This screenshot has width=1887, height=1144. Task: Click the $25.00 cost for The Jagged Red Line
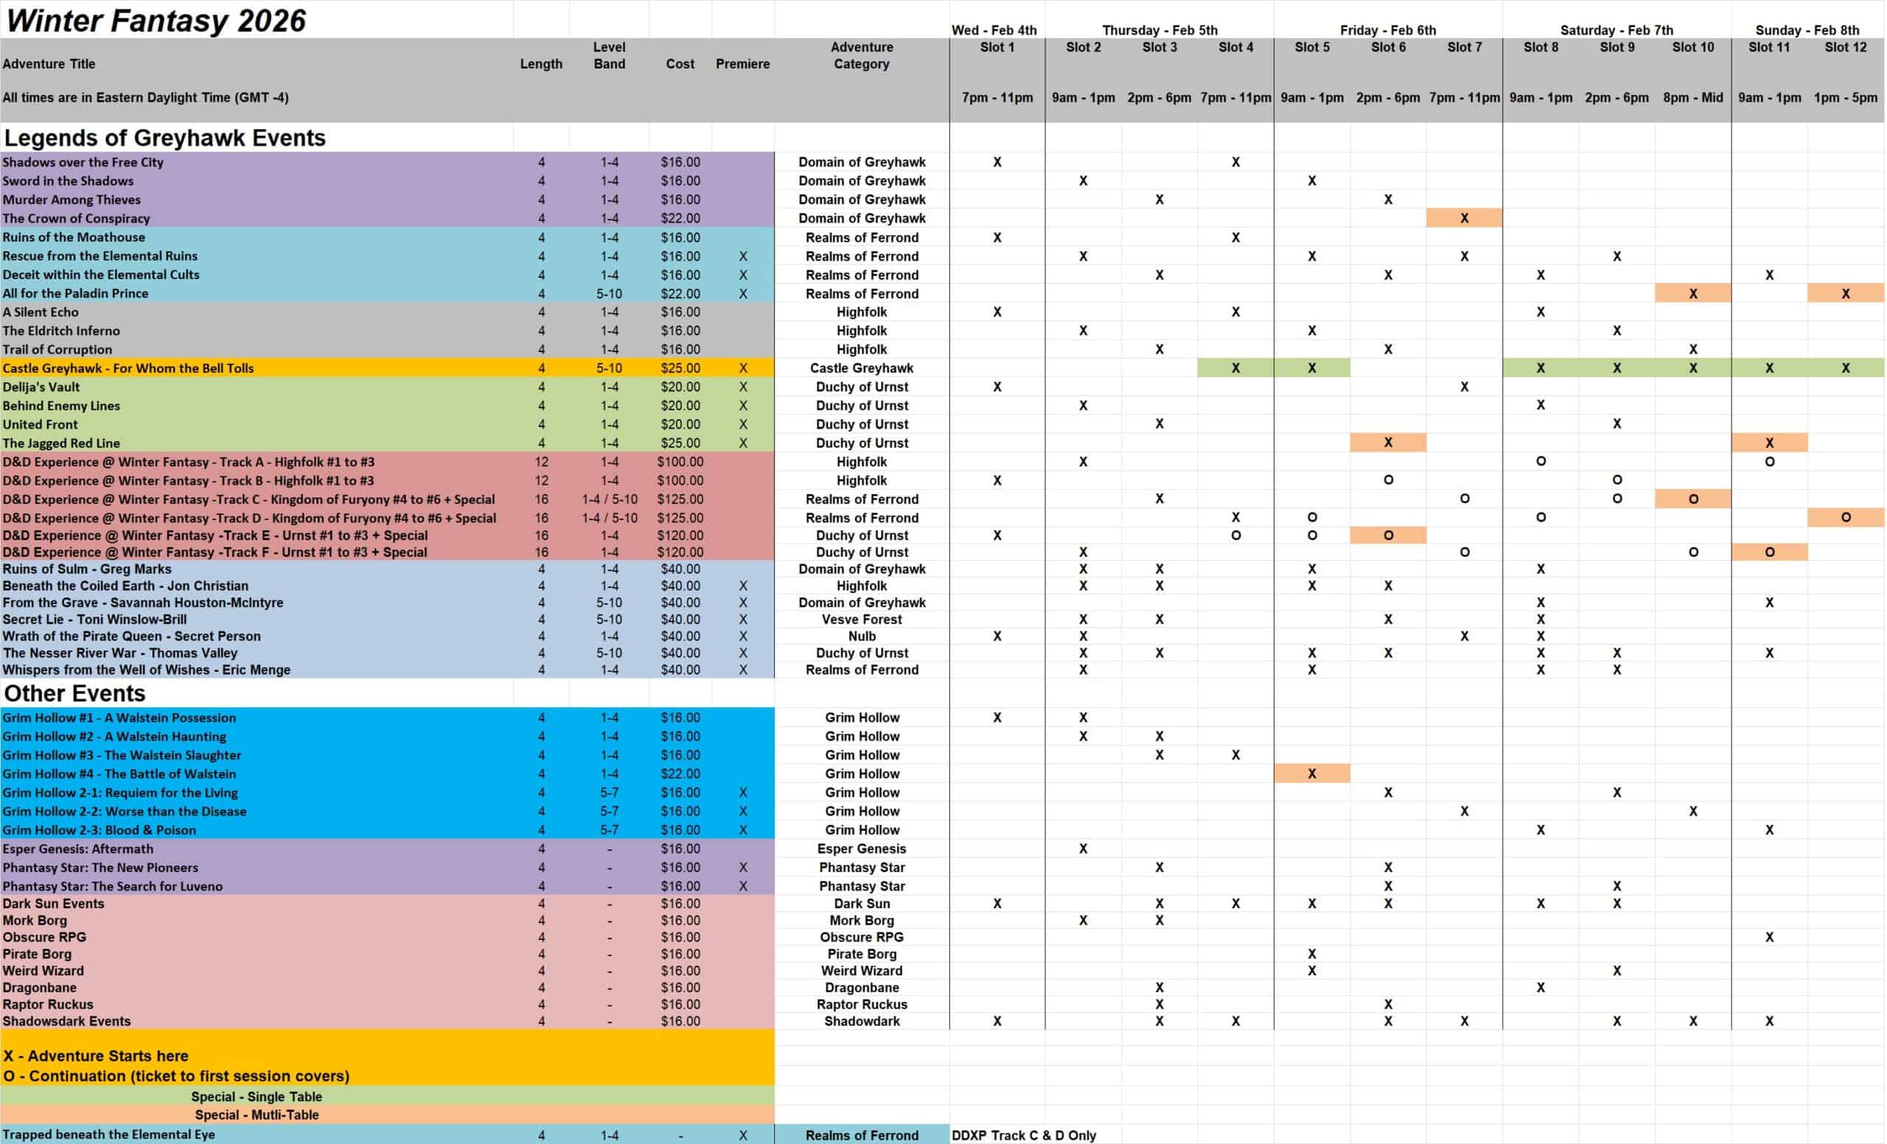tap(680, 443)
